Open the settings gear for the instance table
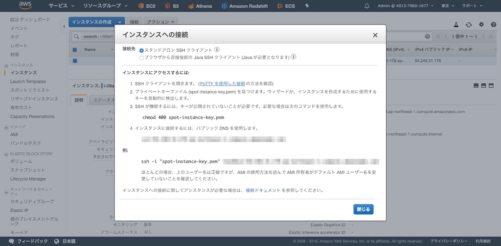501x246 pixels. (x=481, y=24)
